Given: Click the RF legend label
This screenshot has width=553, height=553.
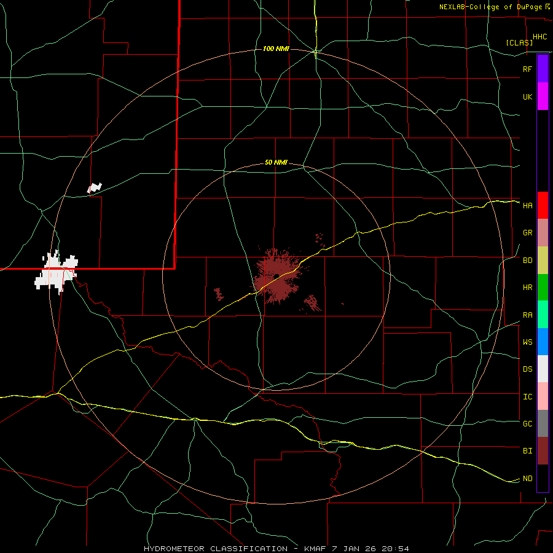Looking at the screenshot, I should click(527, 69).
